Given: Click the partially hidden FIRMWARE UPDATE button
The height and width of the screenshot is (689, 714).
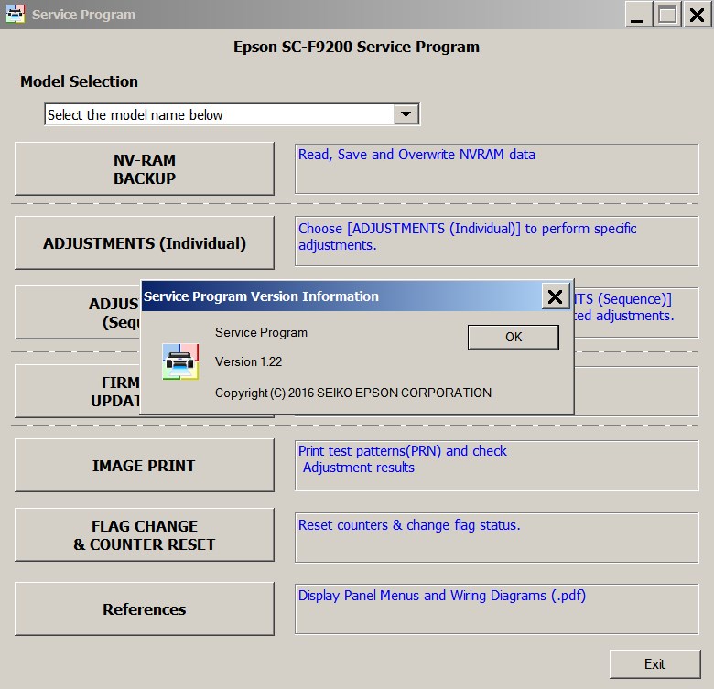Looking at the screenshot, I should (x=78, y=392).
